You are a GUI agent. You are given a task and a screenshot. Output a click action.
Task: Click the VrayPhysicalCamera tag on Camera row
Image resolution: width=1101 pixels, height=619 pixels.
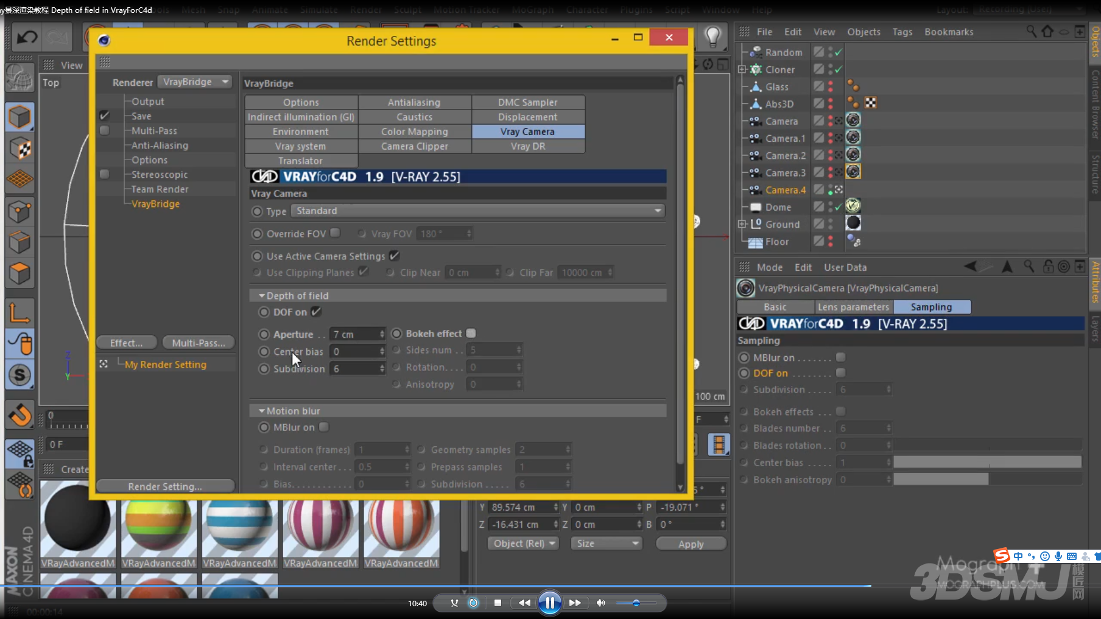tap(853, 121)
